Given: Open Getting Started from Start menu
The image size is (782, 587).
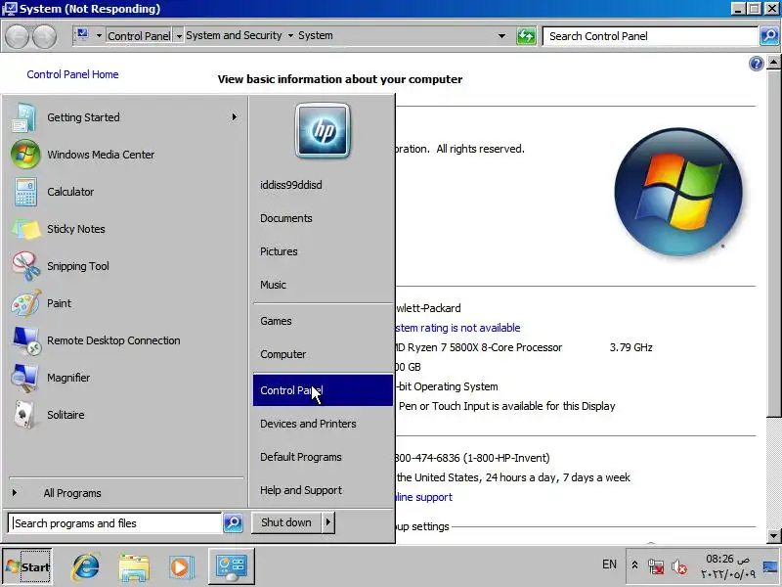Looking at the screenshot, I should 125,117.
